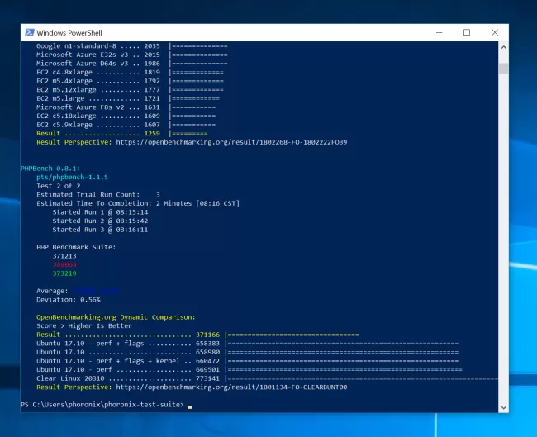Click the scrollbar down arrow
The image size is (537, 437).
coord(503,407)
